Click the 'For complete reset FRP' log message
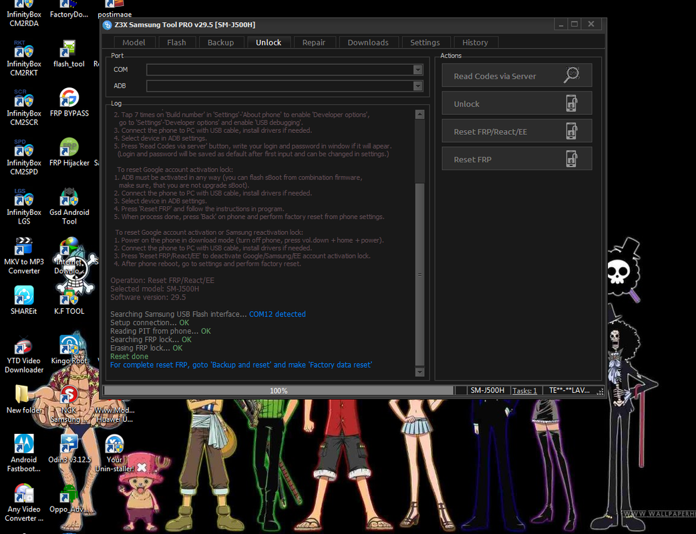Viewport: 696px width, 534px height. [x=241, y=365]
